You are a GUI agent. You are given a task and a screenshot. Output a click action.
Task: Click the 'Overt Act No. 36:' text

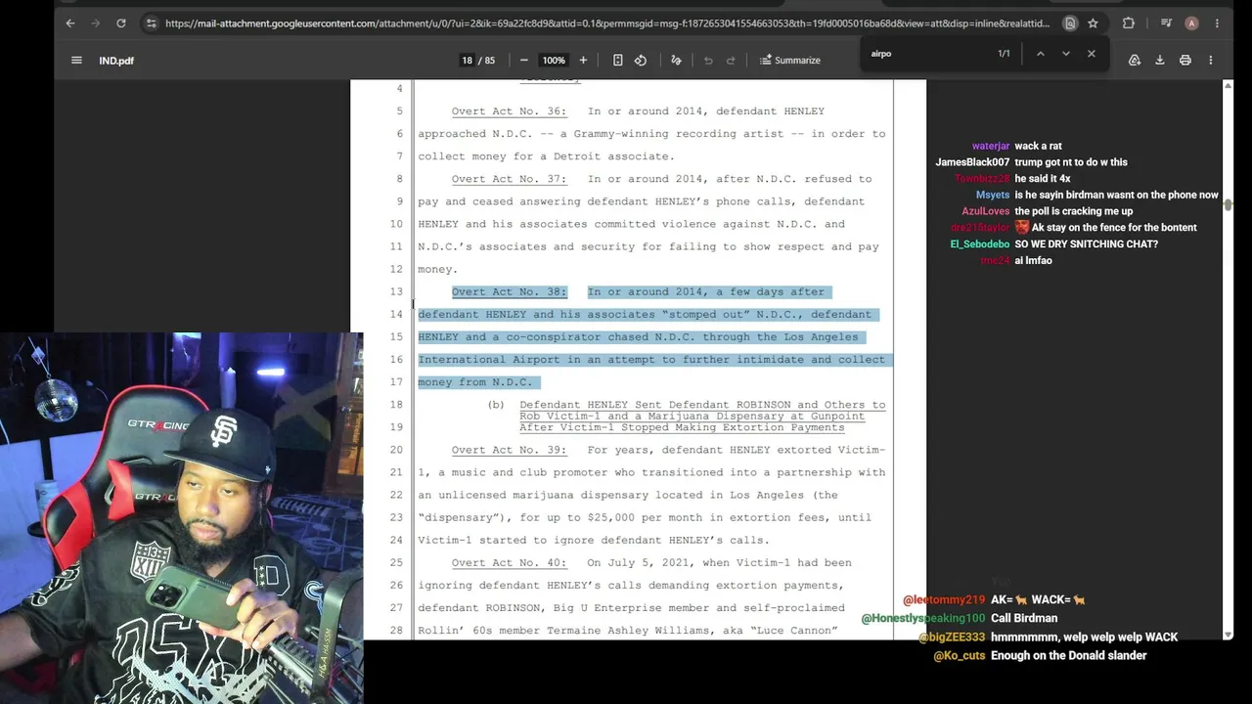(509, 111)
